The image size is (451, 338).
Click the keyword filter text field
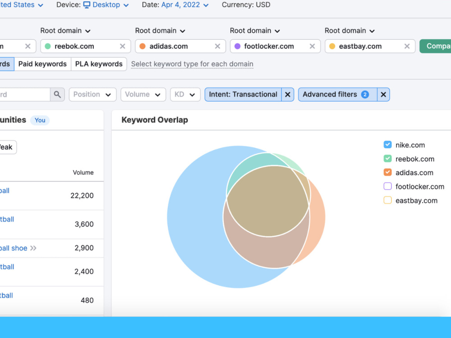25,95
